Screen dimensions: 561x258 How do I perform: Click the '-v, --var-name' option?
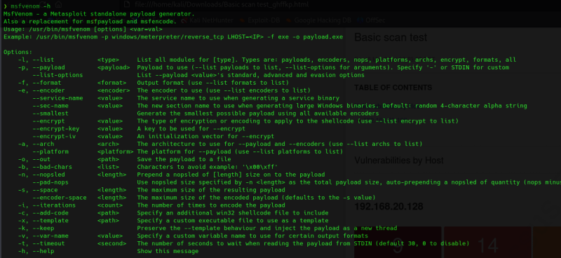tap(43, 236)
